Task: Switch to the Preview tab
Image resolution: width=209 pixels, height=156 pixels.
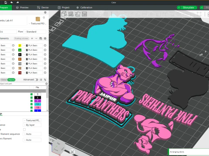Action: point(22,7)
